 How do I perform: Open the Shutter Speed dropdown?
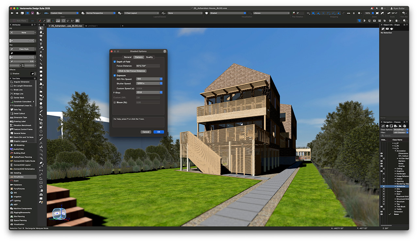click(149, 83)
